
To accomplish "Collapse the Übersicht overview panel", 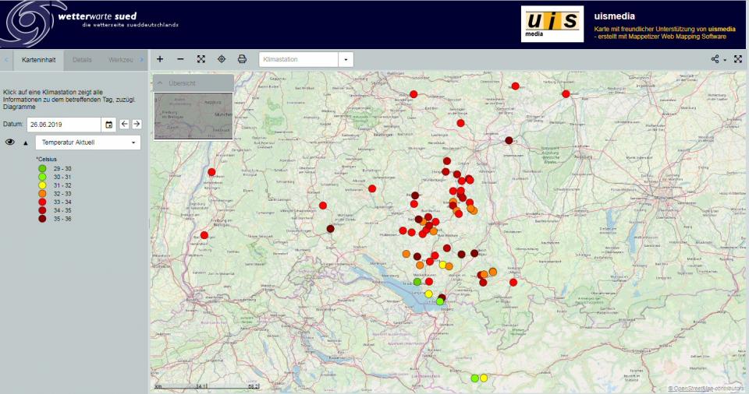I will click(x=161, y=83).
